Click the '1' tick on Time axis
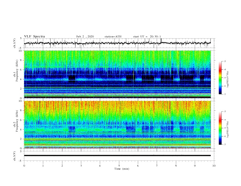Screen dimensions: 241x186 tap(43, 166)
